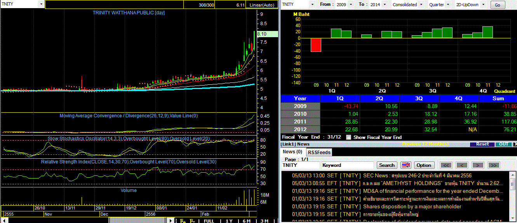Go to previous news page (<)
Screen dimensions: 517x223
(462, 165)
